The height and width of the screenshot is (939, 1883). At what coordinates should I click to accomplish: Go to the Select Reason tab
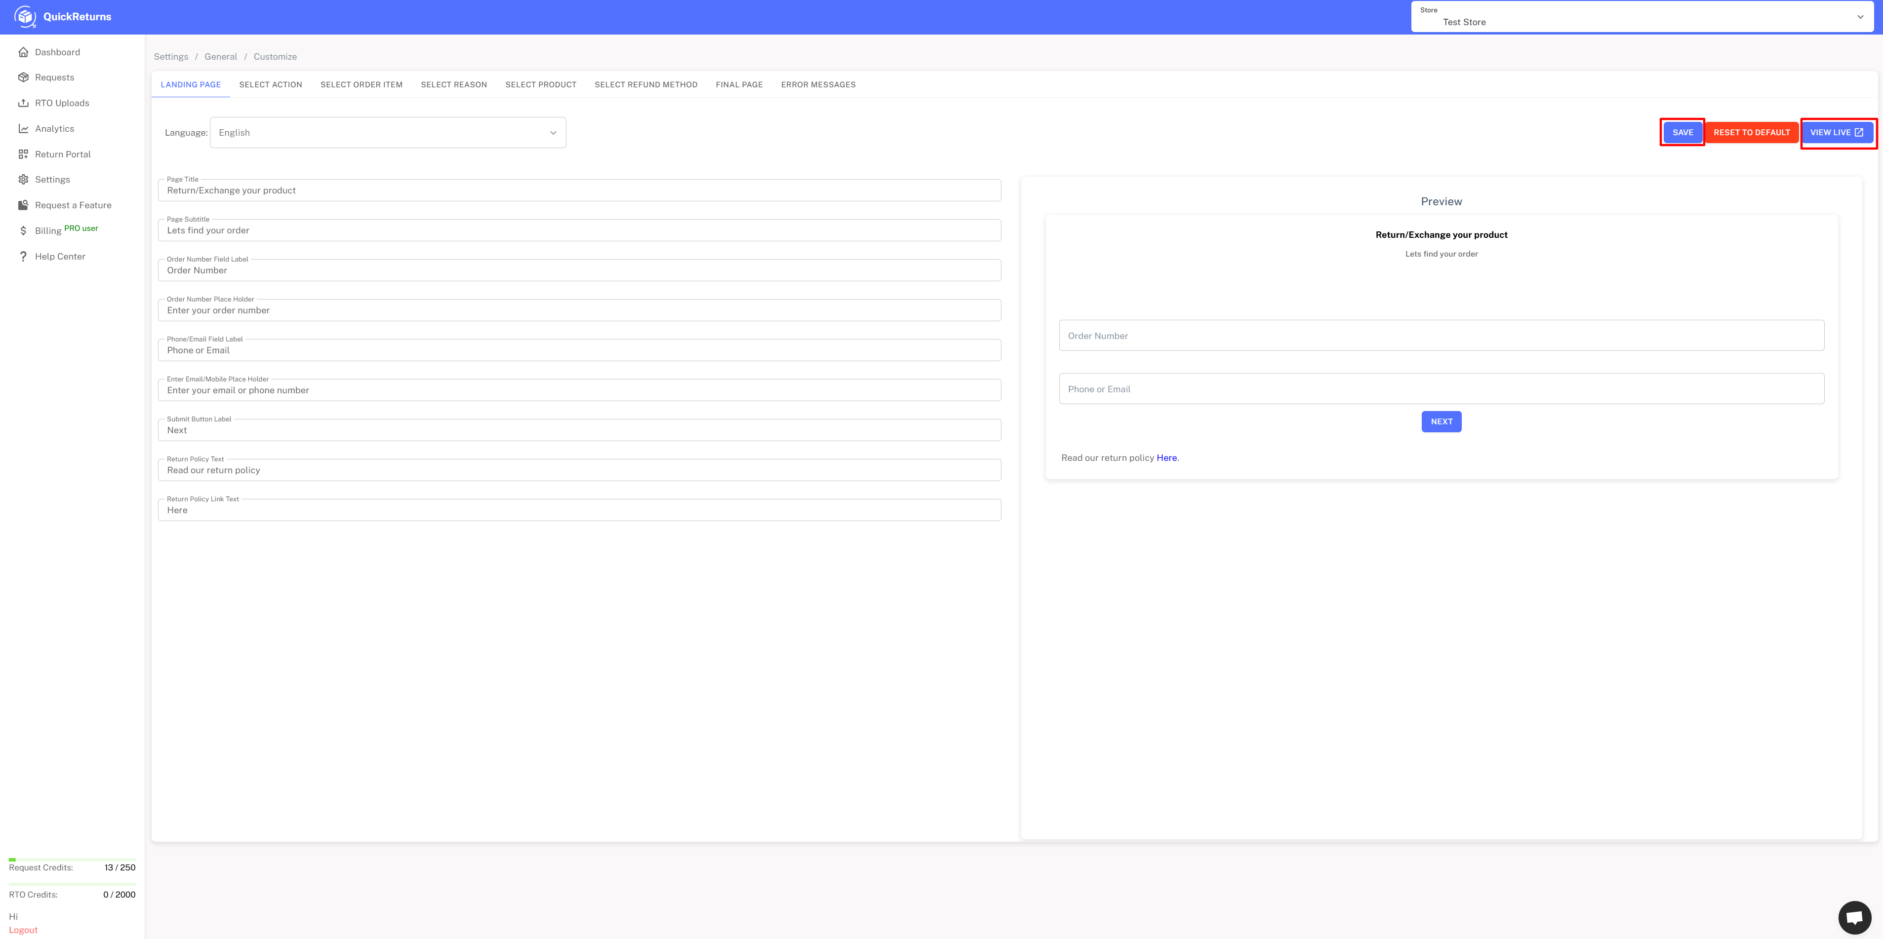(x=454, y=85)
